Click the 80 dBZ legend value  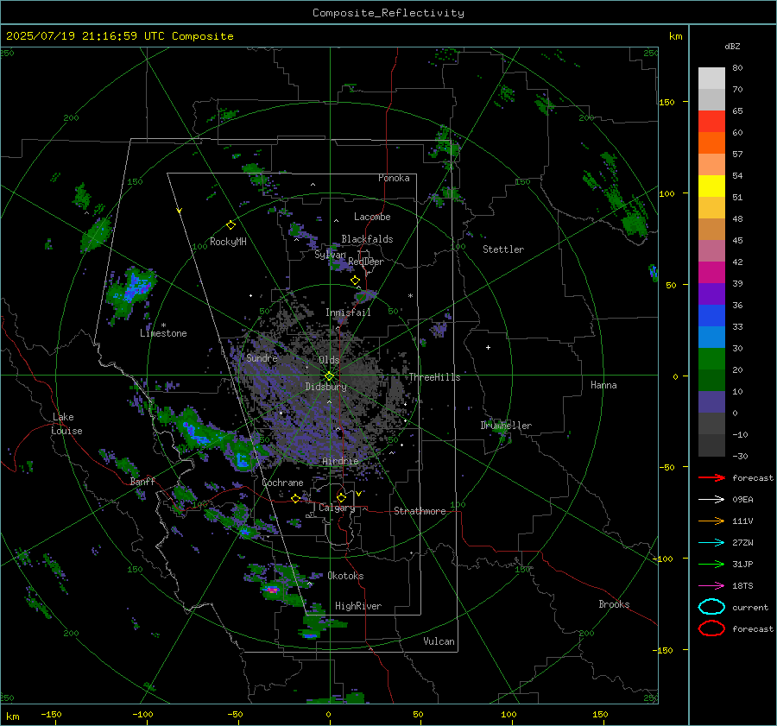(737, 68)
